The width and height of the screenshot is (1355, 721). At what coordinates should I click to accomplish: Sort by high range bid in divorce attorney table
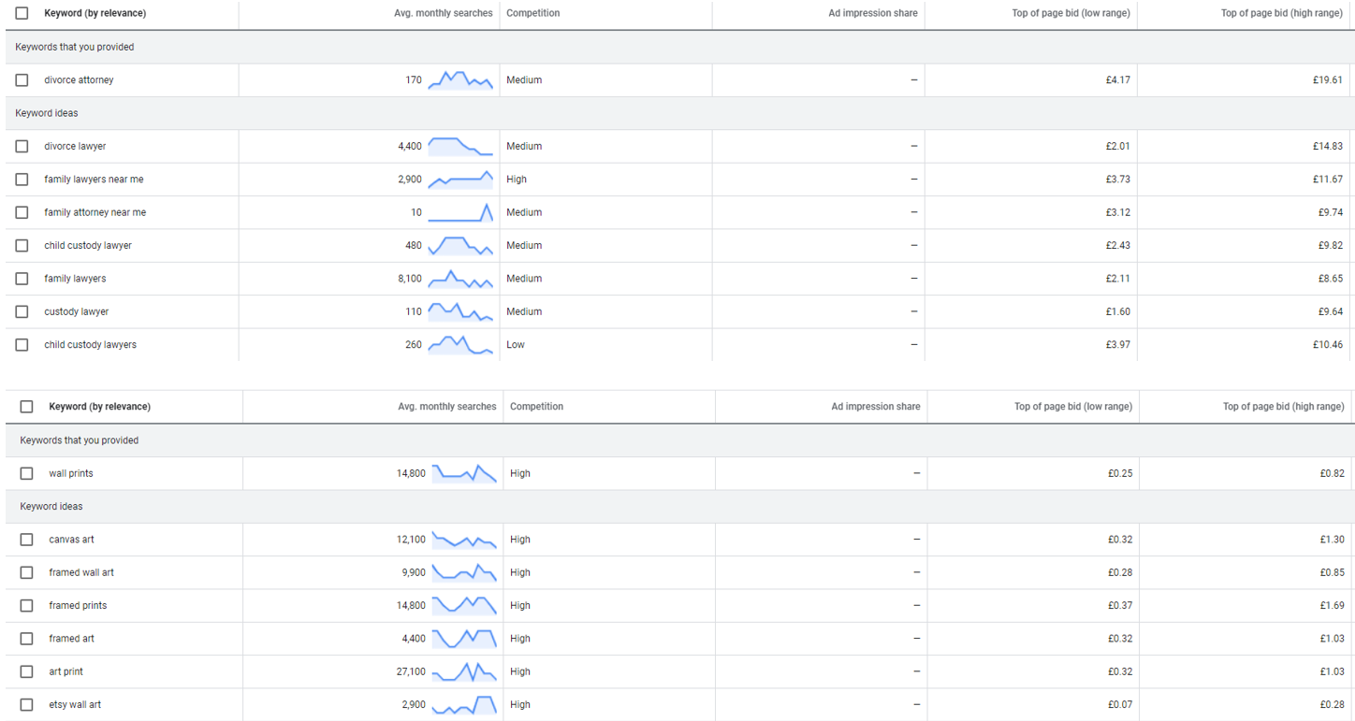[1282, 14]
